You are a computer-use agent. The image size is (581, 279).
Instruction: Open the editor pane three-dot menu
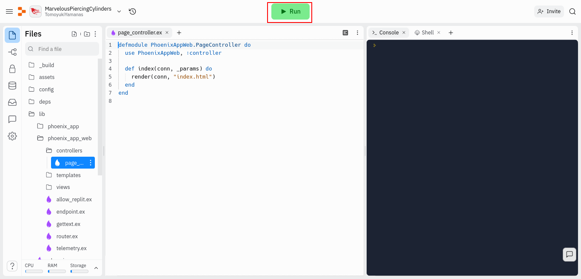click(x=358, y=33)
